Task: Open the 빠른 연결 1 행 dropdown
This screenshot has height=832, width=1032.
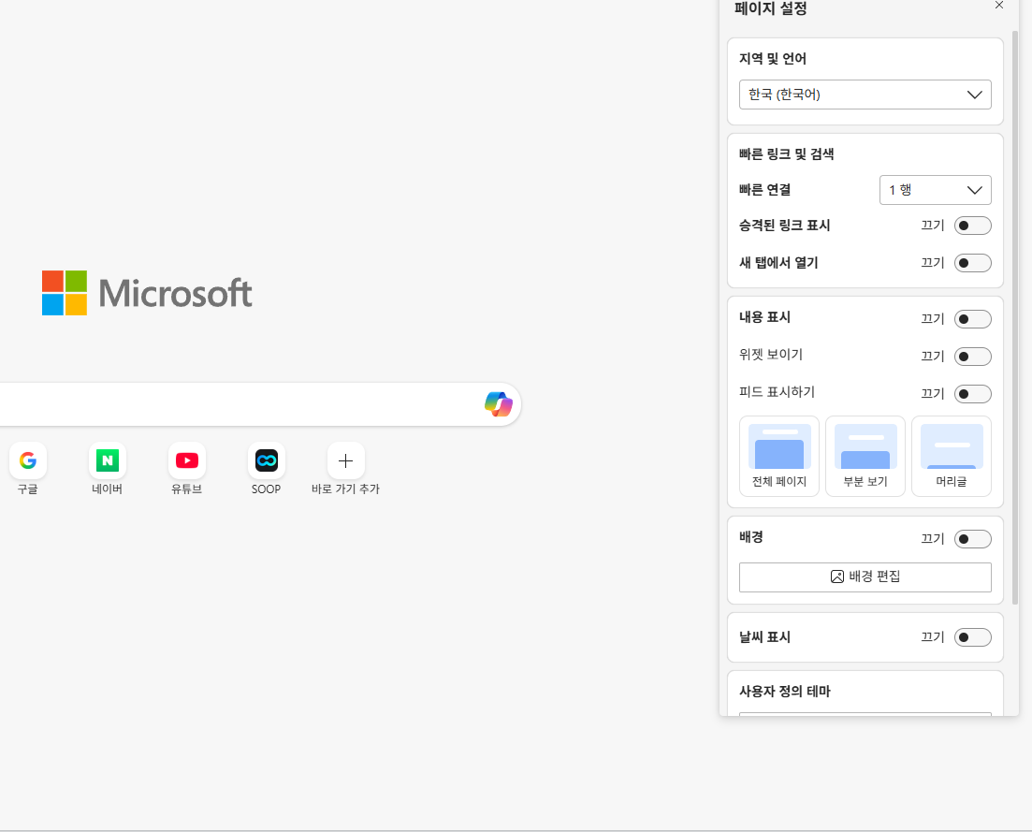Action: 936,190
